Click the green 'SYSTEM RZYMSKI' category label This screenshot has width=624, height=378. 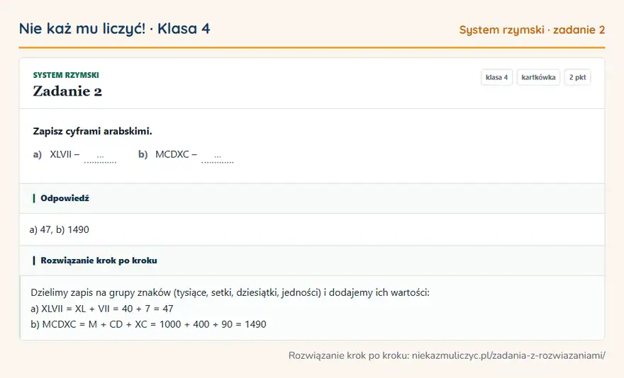click(x=66, y=75)
